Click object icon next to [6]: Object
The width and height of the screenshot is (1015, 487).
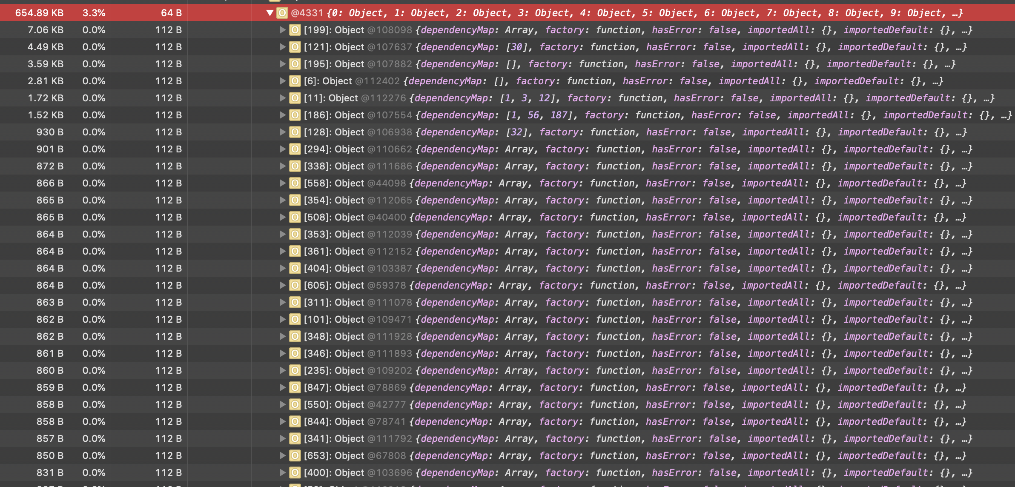click(x=295, y=81)
